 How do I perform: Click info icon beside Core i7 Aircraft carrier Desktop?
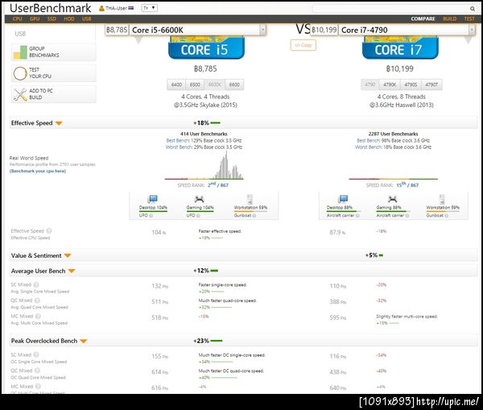(357, 216)
